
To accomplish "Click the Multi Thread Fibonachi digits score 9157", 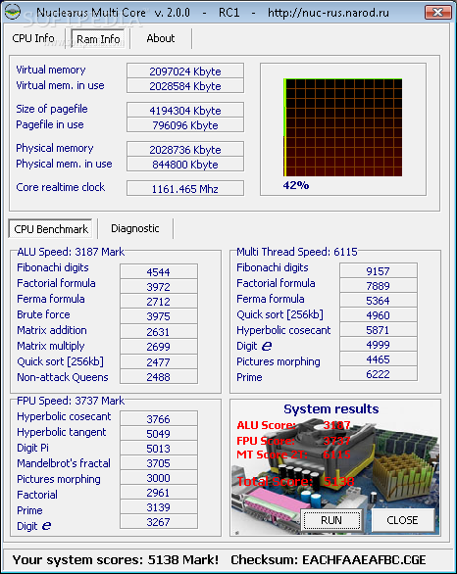I will 379,270.
